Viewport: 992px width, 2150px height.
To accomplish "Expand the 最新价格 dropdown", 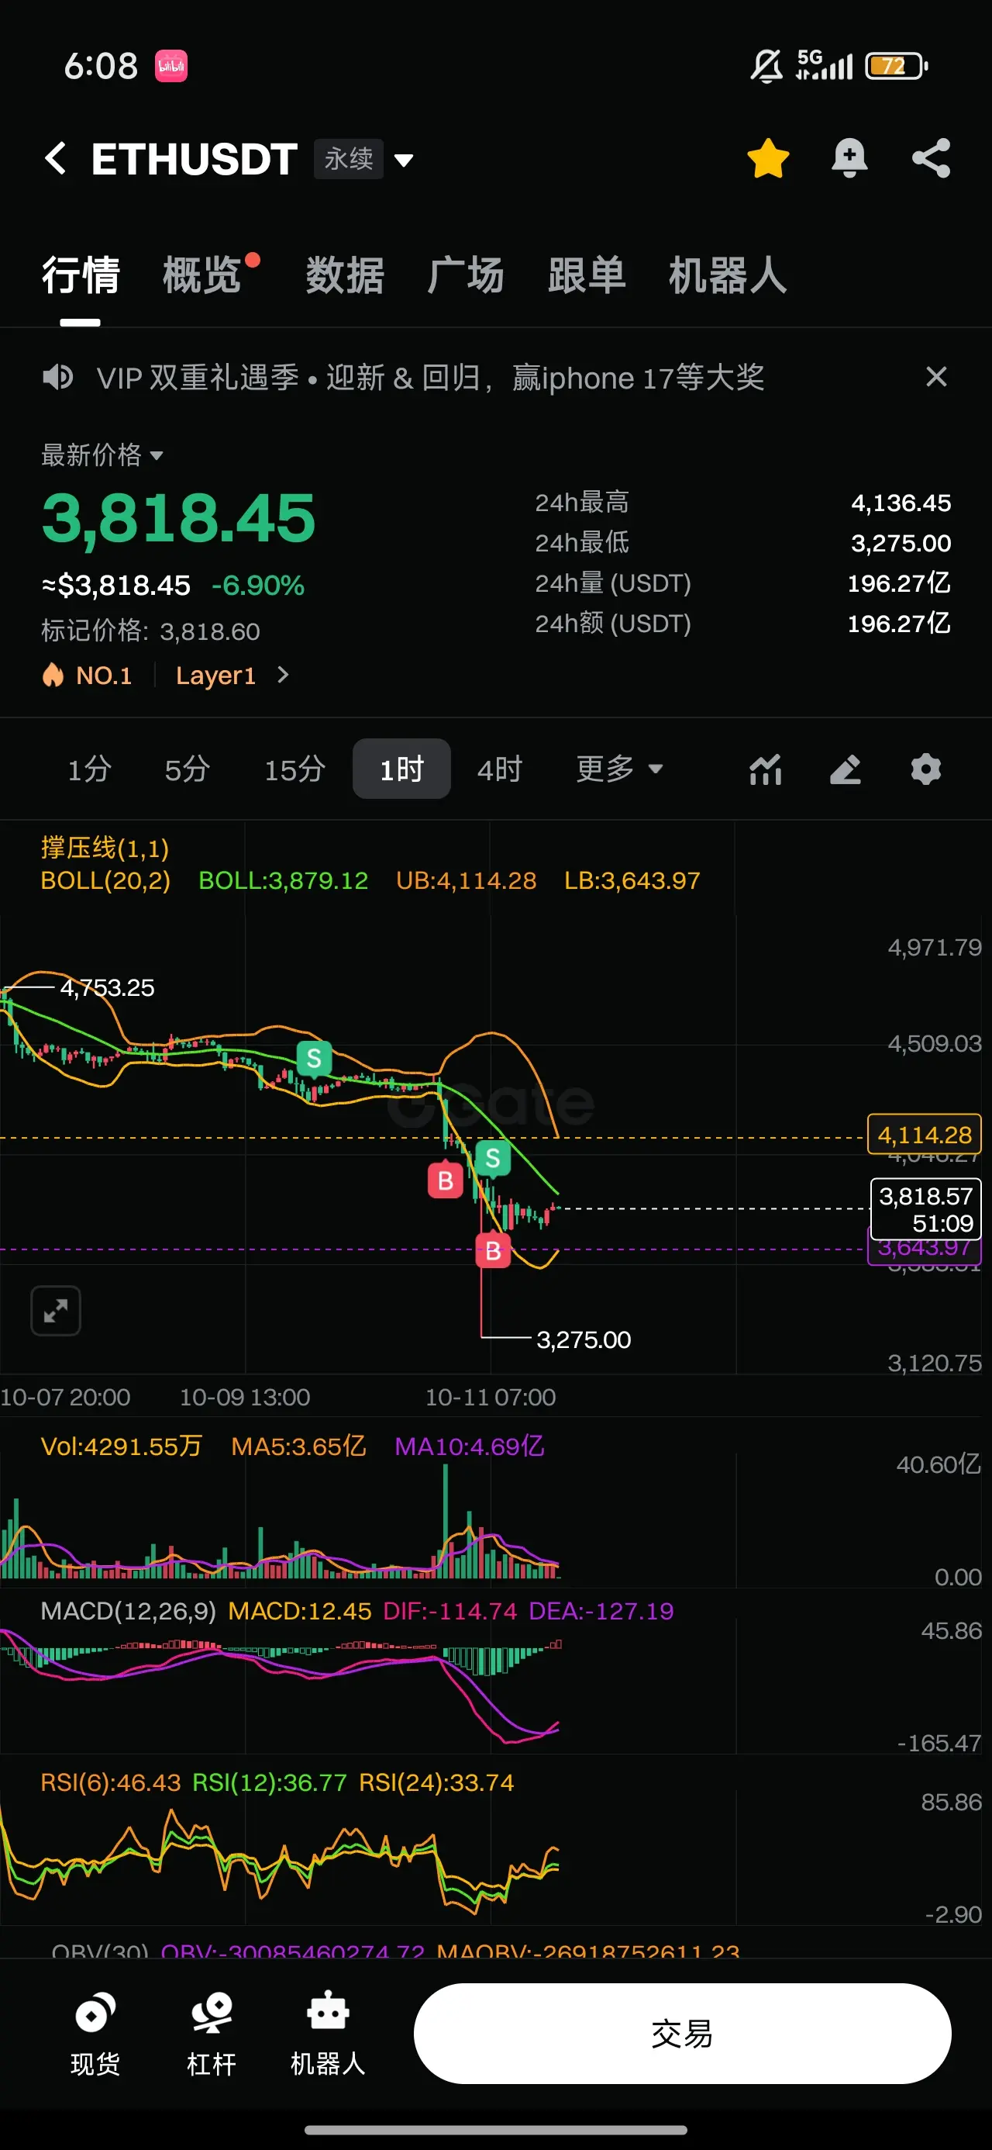I will pos(102,455).
